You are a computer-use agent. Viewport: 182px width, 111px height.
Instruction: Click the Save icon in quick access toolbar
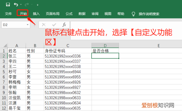click(8, 5)
